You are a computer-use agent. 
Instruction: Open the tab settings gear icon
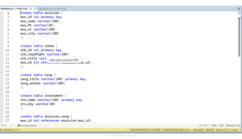(x=239, y=8)
